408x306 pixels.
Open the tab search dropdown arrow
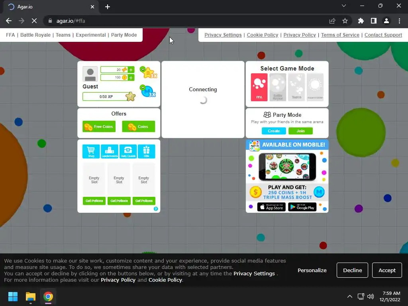pyautogui.click(x=344, y=6)
